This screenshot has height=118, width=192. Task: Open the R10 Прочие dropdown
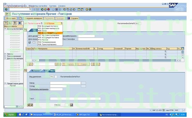tap(62, 23)
